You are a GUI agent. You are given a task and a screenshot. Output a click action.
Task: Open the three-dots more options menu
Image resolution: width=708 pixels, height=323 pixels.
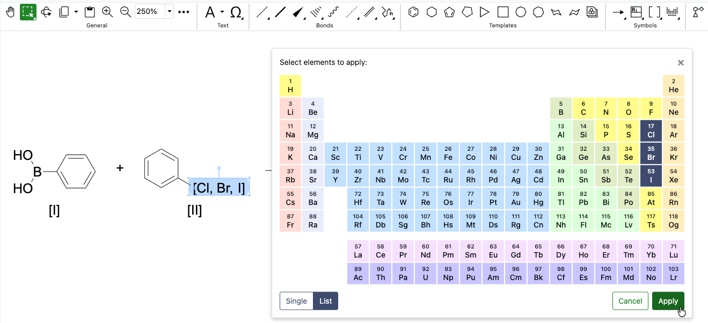[x=184, y=12]
